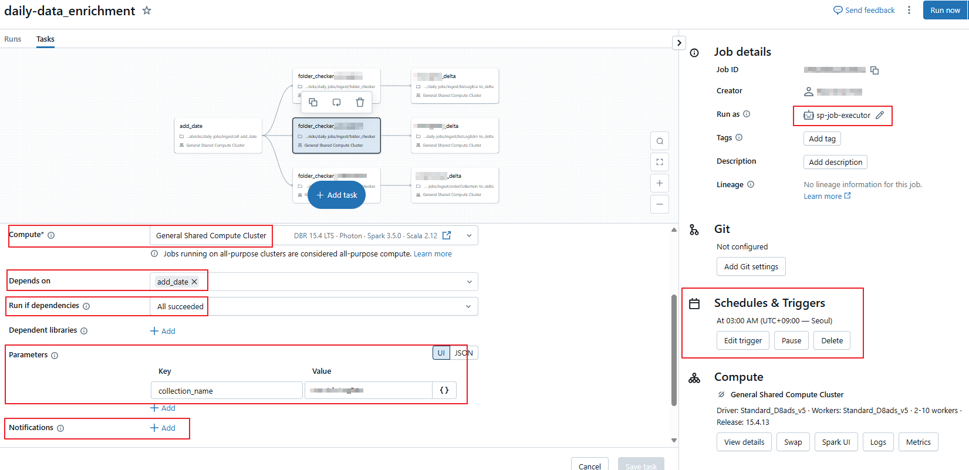This screenshot has height=470, width=969.
Task: Click the Save task button
Action: (x=641, y=466)
